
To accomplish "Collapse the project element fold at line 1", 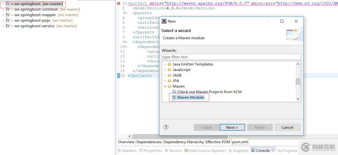I will pos(126,3).
